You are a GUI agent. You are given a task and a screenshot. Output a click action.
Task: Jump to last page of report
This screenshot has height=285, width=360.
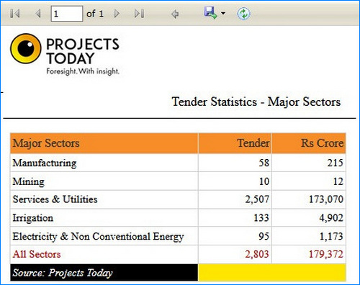click(140, 14)
